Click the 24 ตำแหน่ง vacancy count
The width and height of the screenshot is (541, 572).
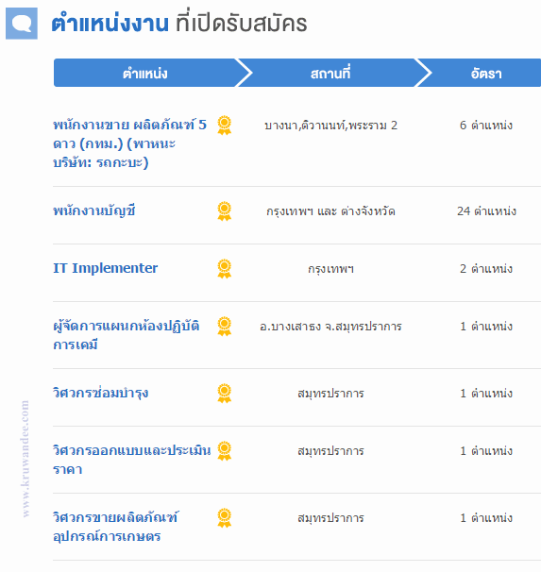(x=486, y=210)
